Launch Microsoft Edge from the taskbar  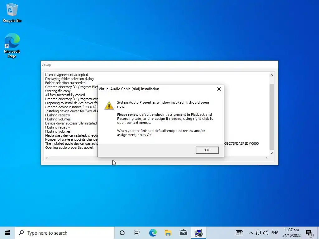coord(153,233)
